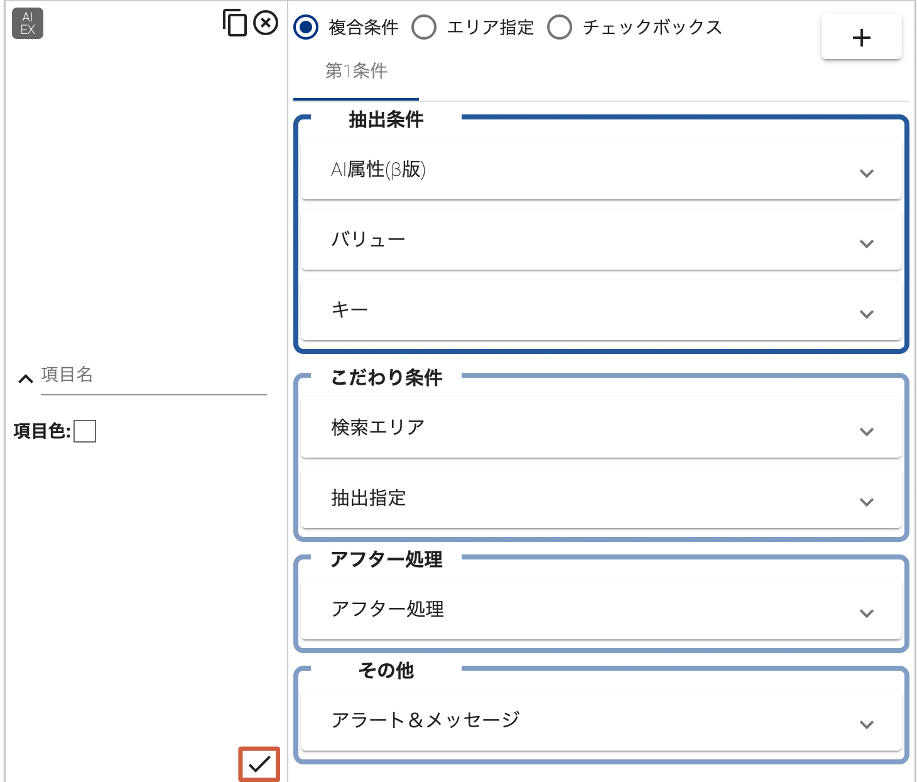Expand the バリュー panel
This screenshot has width=917, height=782.
pyautogui.click(x=601, y=240)
